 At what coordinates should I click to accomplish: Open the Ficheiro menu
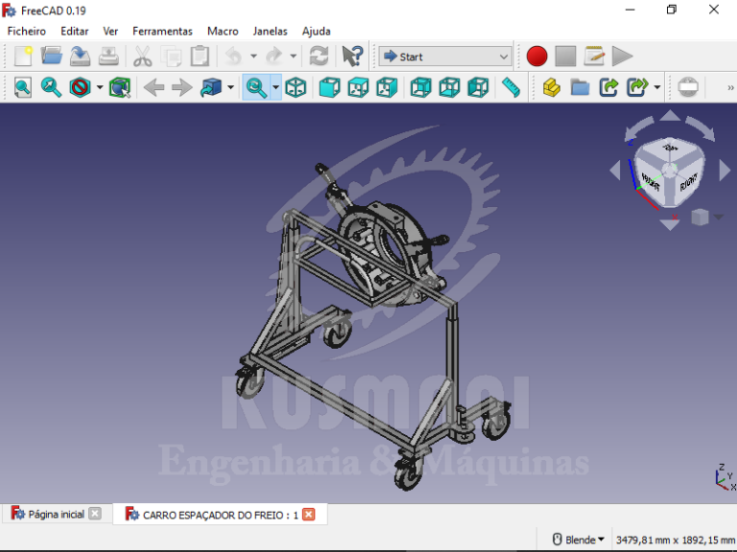27,31
